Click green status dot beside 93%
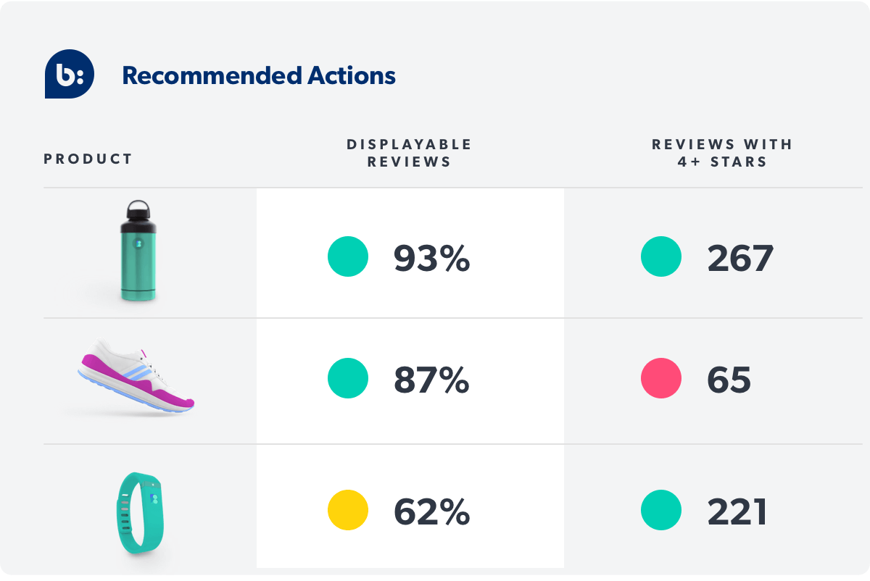Viewport: 870px width, 581px height. pos(348,256)
